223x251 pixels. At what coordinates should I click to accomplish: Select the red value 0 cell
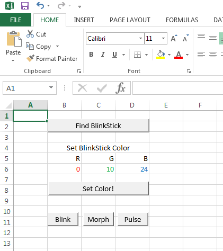click(x=65, y=169)
